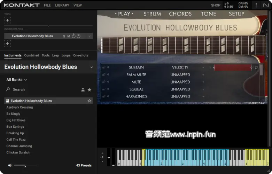Image resolution: width=272 pixels, height=174 pixels.
Task: Switch to the Loops tab
Action: point(66,55)
